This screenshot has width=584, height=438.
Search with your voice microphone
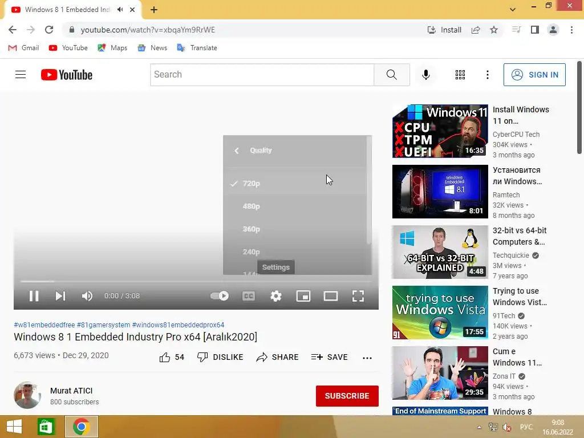point(426,75)
